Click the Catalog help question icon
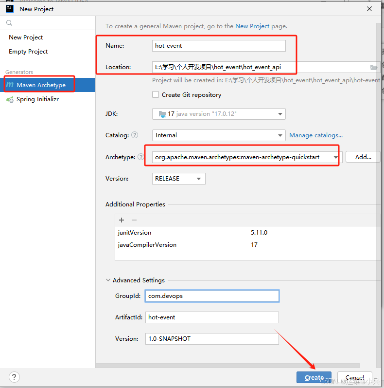384x388 pixels. 135,135
